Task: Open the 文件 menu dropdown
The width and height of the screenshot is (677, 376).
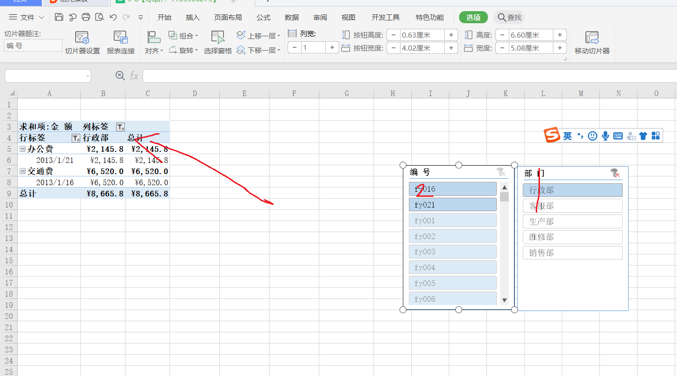Action: pyautogui.click(x=26, y=18)
